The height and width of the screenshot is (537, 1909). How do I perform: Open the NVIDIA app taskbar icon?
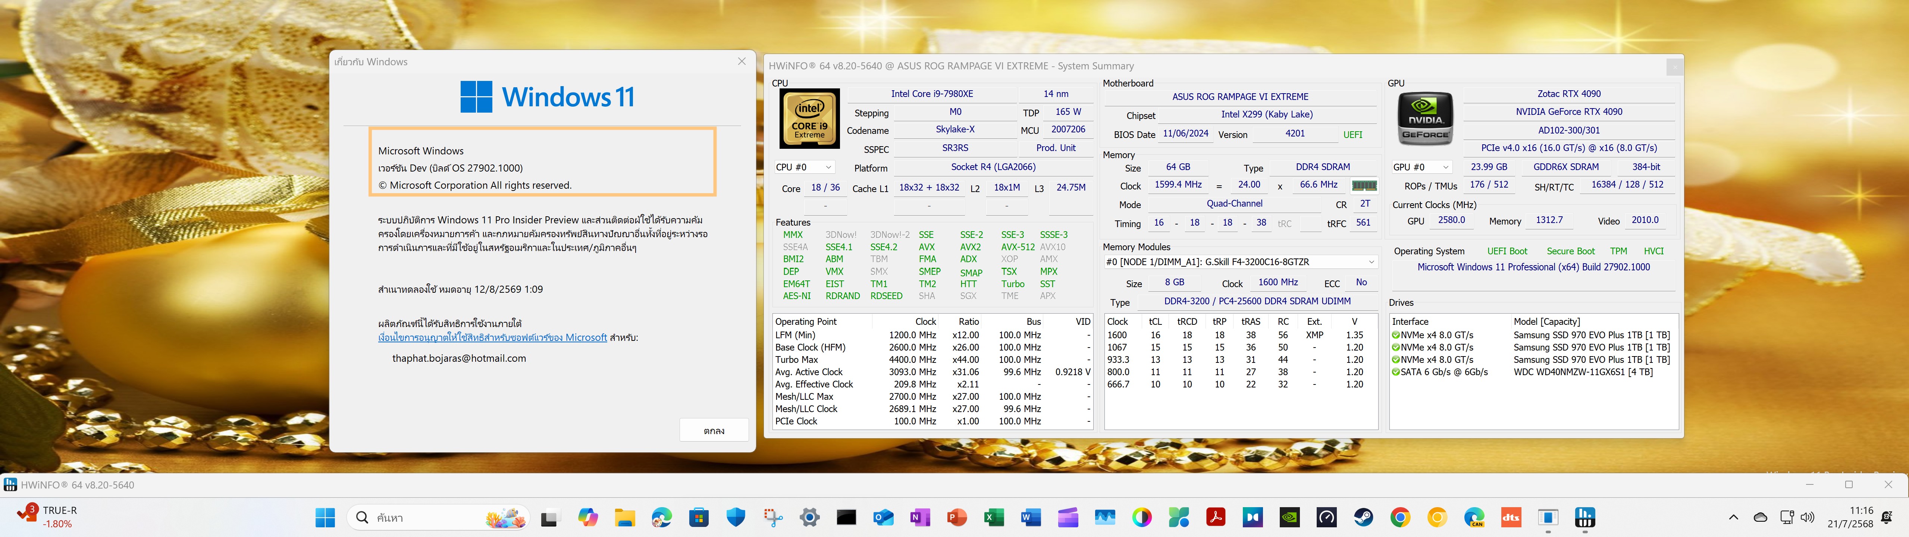pyautogui.click(x=1289, y=517)
